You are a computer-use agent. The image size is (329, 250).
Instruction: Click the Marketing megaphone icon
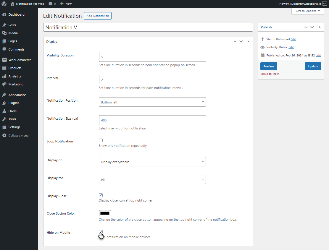coord(4,84)
